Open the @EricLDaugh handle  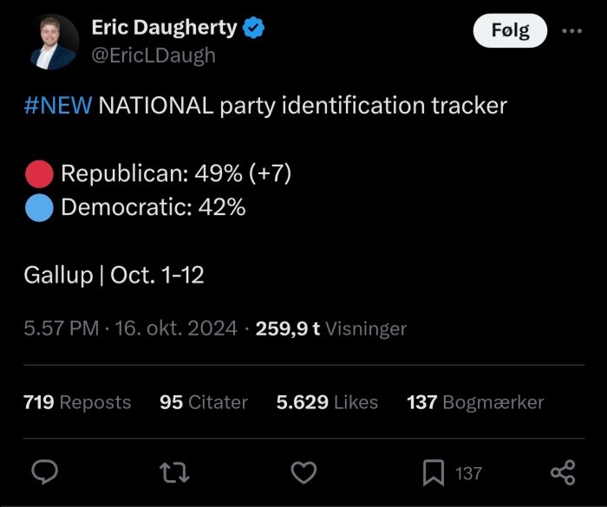pyautogui.click(x=153, y=55)
